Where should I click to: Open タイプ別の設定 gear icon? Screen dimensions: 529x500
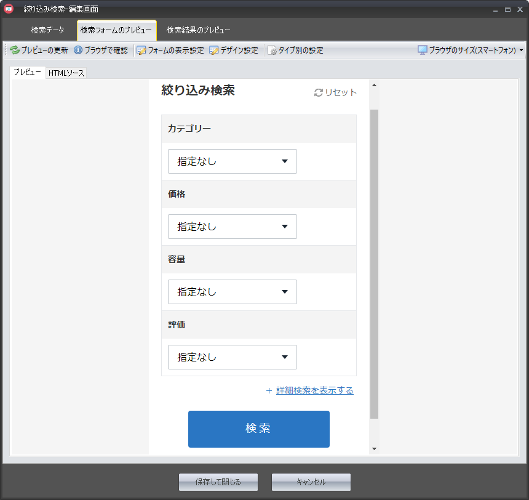point(272,50)
